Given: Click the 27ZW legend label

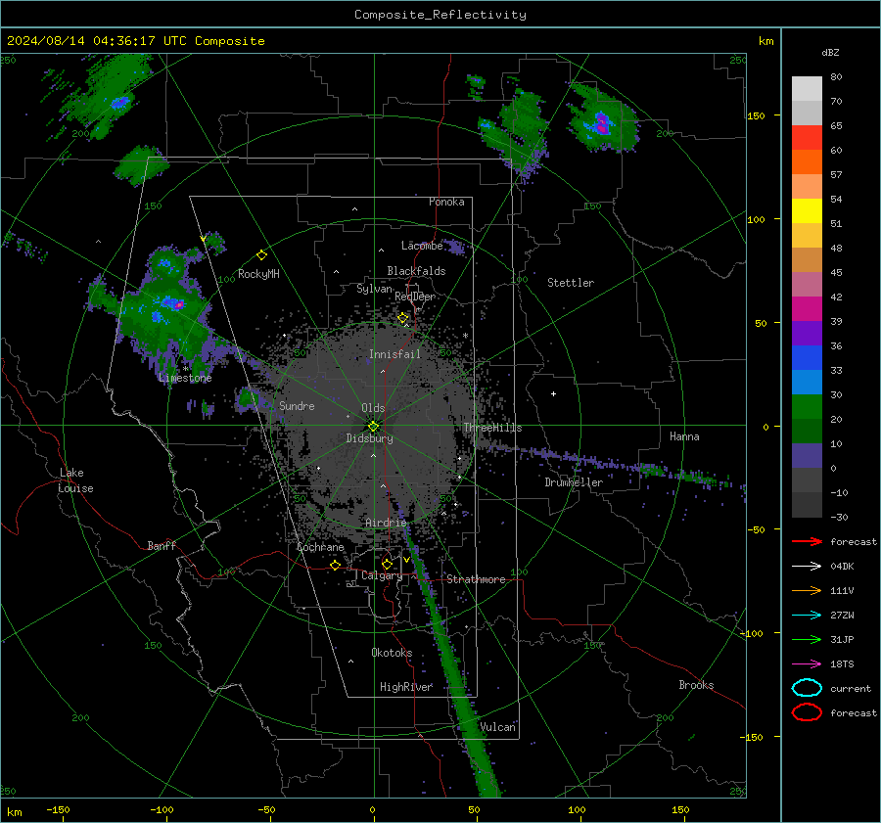Looking at the screenshot, I should tap(842, 616).
